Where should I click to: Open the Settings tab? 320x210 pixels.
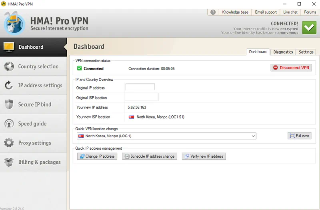(x=306, y=52)
